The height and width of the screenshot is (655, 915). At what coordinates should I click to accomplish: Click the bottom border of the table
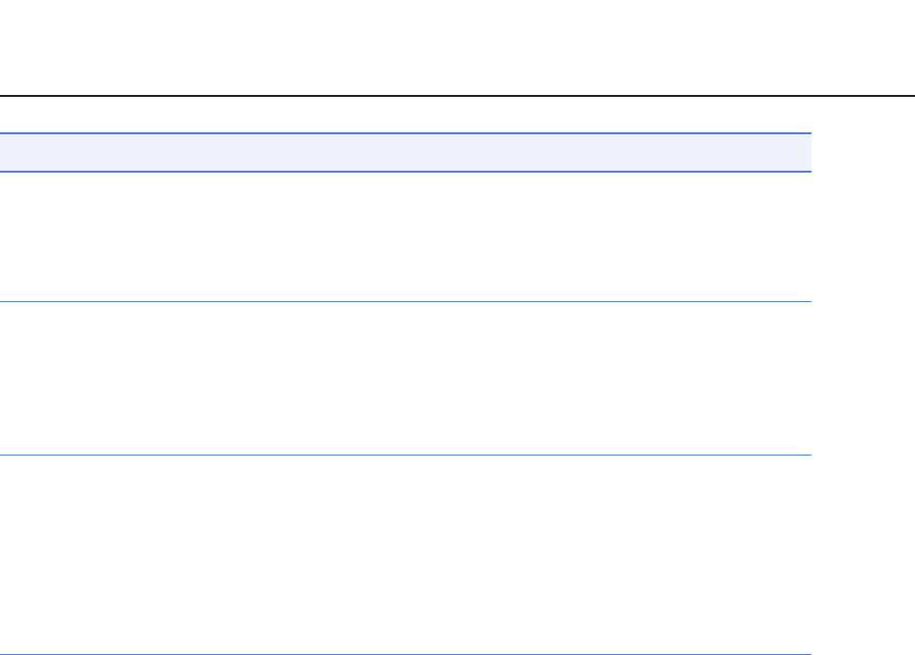pos(405,654)
